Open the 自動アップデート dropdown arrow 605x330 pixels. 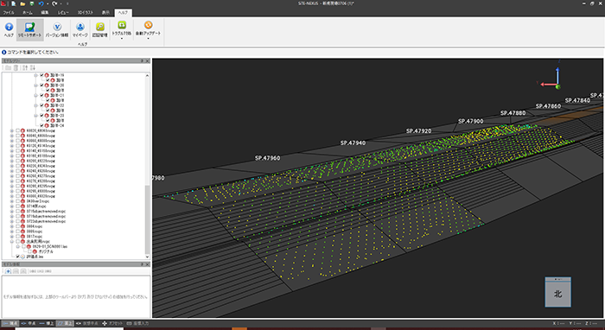[148, 38]
